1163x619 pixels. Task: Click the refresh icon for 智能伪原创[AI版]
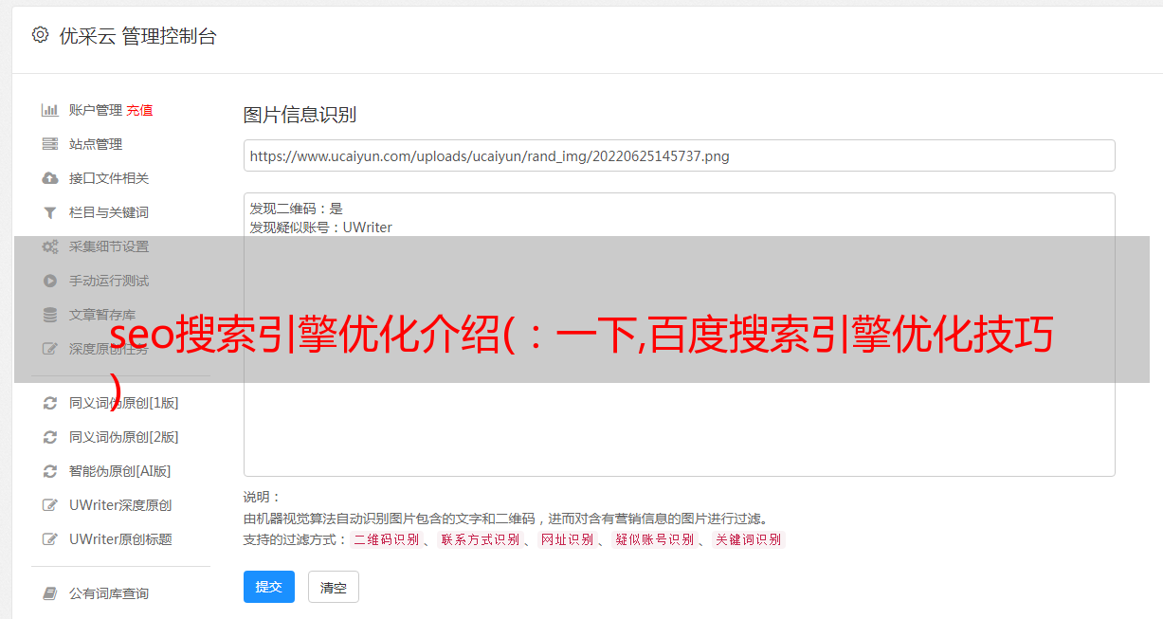[x=50, y=471]
